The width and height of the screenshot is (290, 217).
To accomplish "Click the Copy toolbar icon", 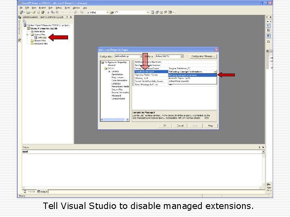I will click(53, 12).
